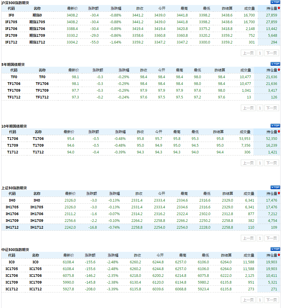Screen dimensions: 282x308
Task: Open contract code IH1712
Action: [12, 227]
